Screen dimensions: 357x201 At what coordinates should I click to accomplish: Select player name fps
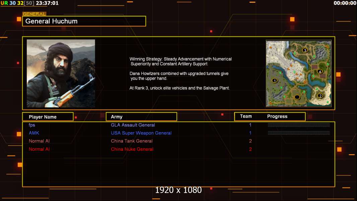click(x=32, y=125)
